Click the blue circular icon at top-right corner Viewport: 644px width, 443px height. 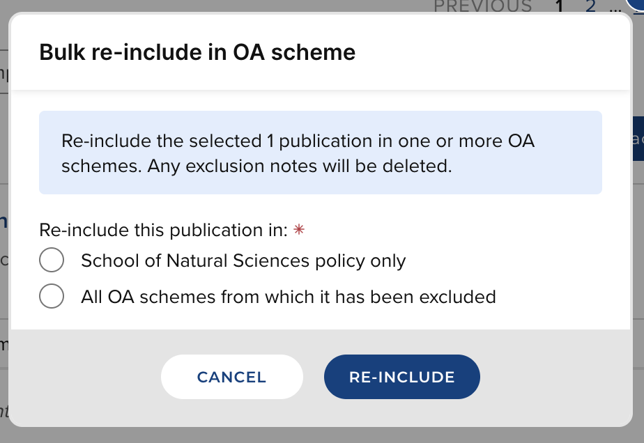[636, 4]
